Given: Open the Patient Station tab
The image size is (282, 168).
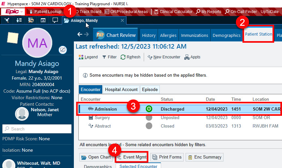Looking at the screenshot, I should (258, 34).
